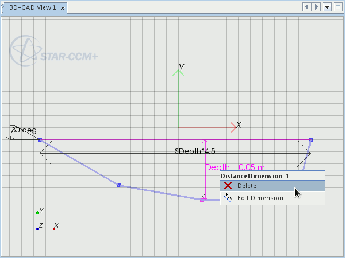The width and height of the screenshot is (345, 258).
Task: Click the green Y axis of the sketch
Action: tap(178, 99)
